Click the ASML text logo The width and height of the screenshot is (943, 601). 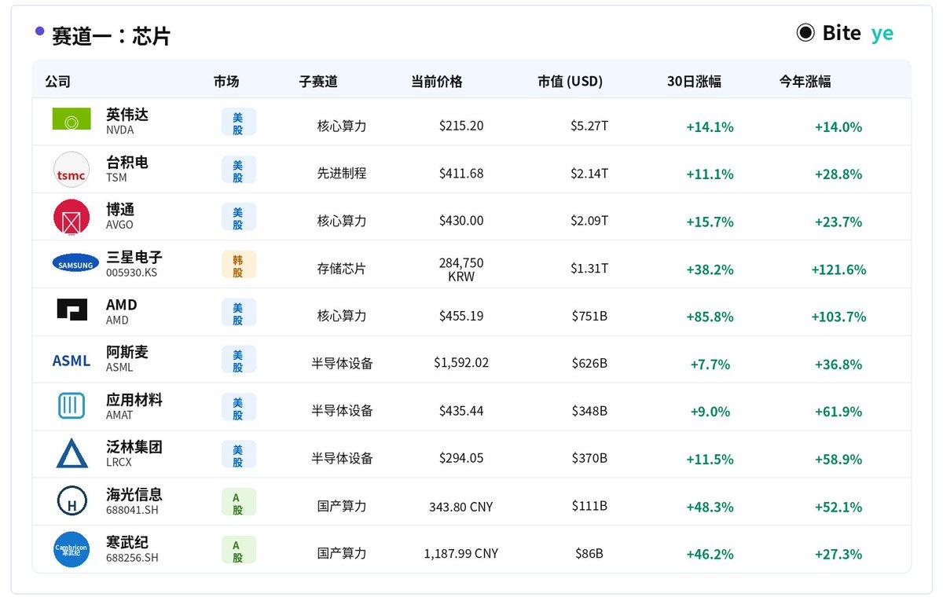[72, 361]
